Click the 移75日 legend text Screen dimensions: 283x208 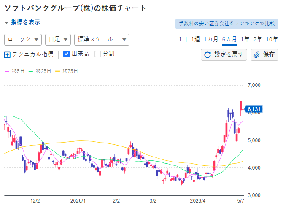70,71
